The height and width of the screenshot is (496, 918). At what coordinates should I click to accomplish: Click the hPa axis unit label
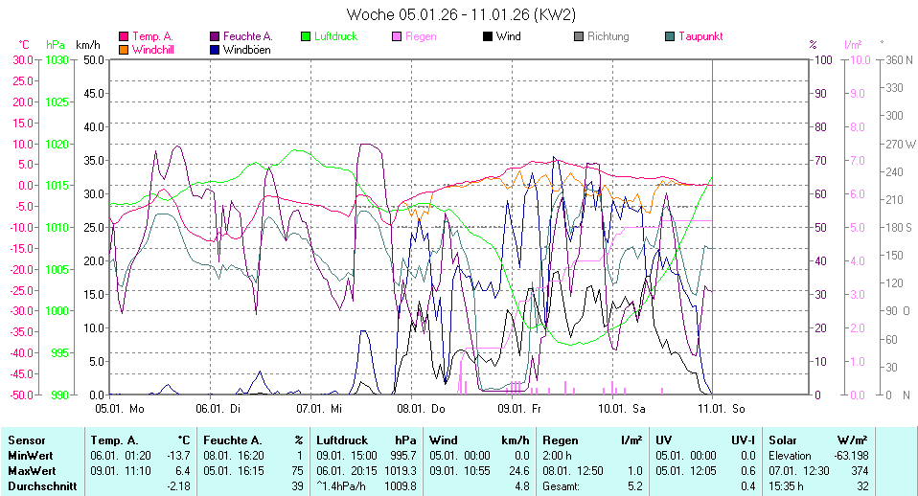(56, 45)
